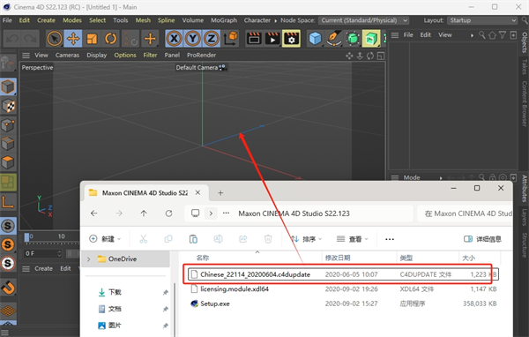Select the Live Selection tool

(55, 39)
